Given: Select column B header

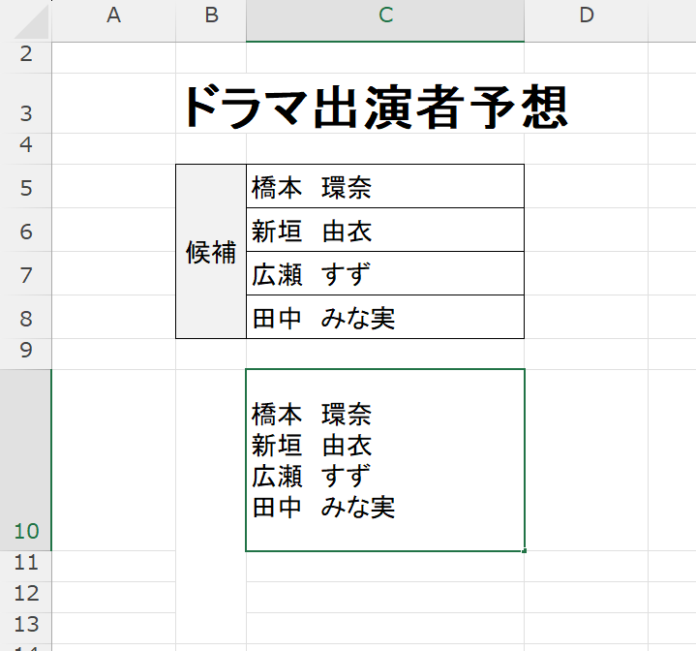Looking at the screenshot, I should click(x=211, y=15).
